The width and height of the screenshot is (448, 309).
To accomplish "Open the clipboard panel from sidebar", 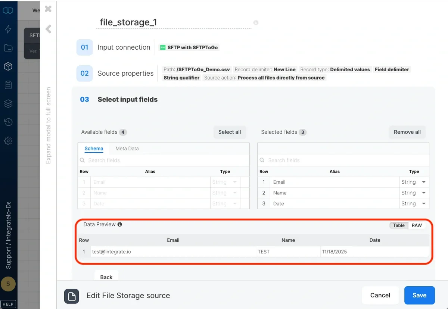I will tap(8, 85).
